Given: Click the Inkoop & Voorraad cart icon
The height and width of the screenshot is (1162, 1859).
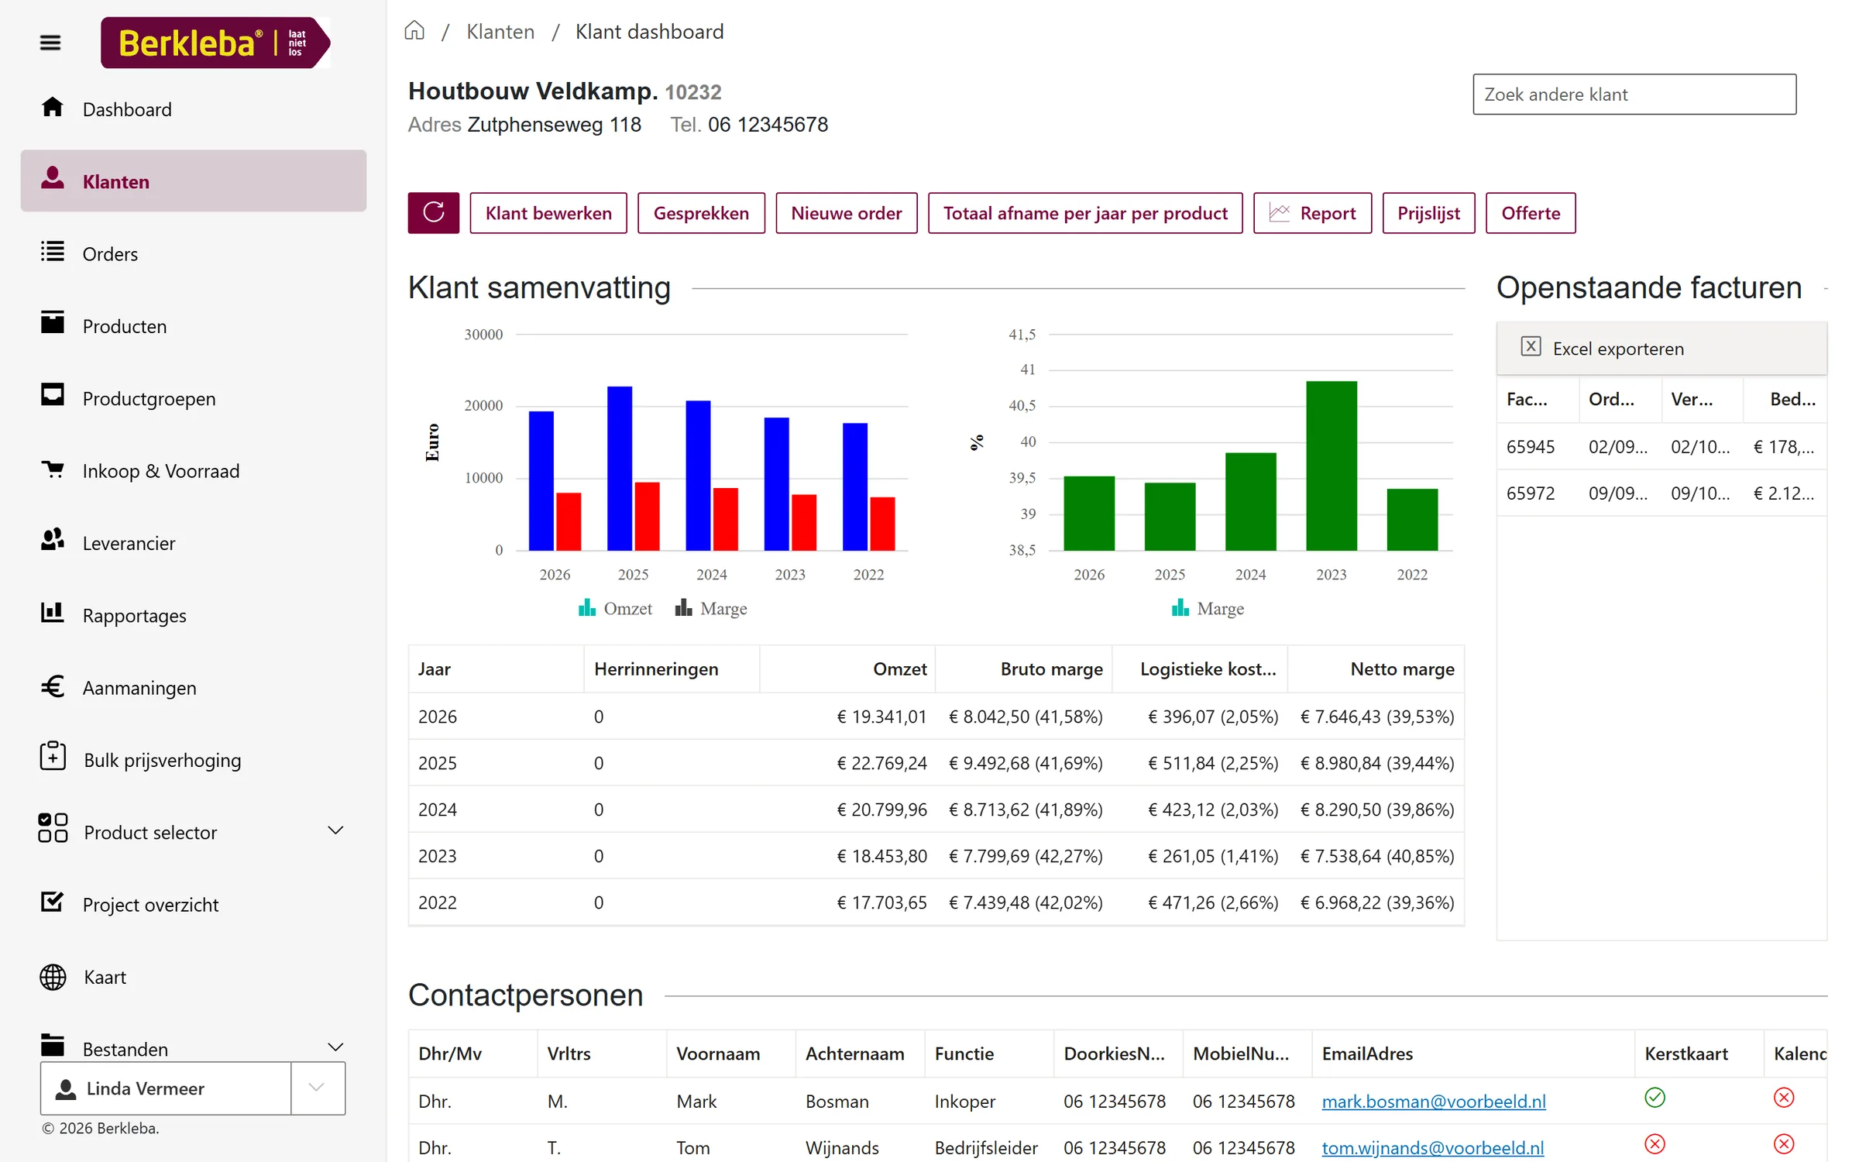Looking at the screenshot, I should click(x=53, y=469).
